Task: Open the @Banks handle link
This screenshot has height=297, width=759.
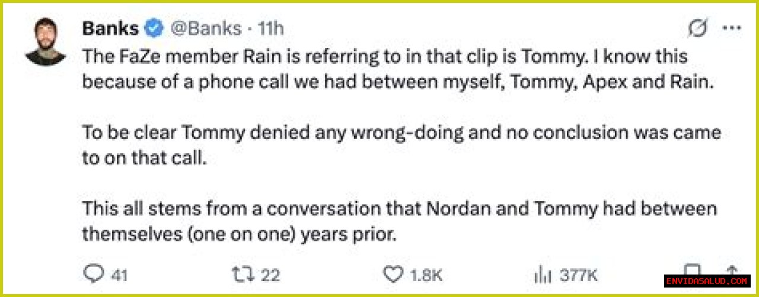Action: (206, 28)
